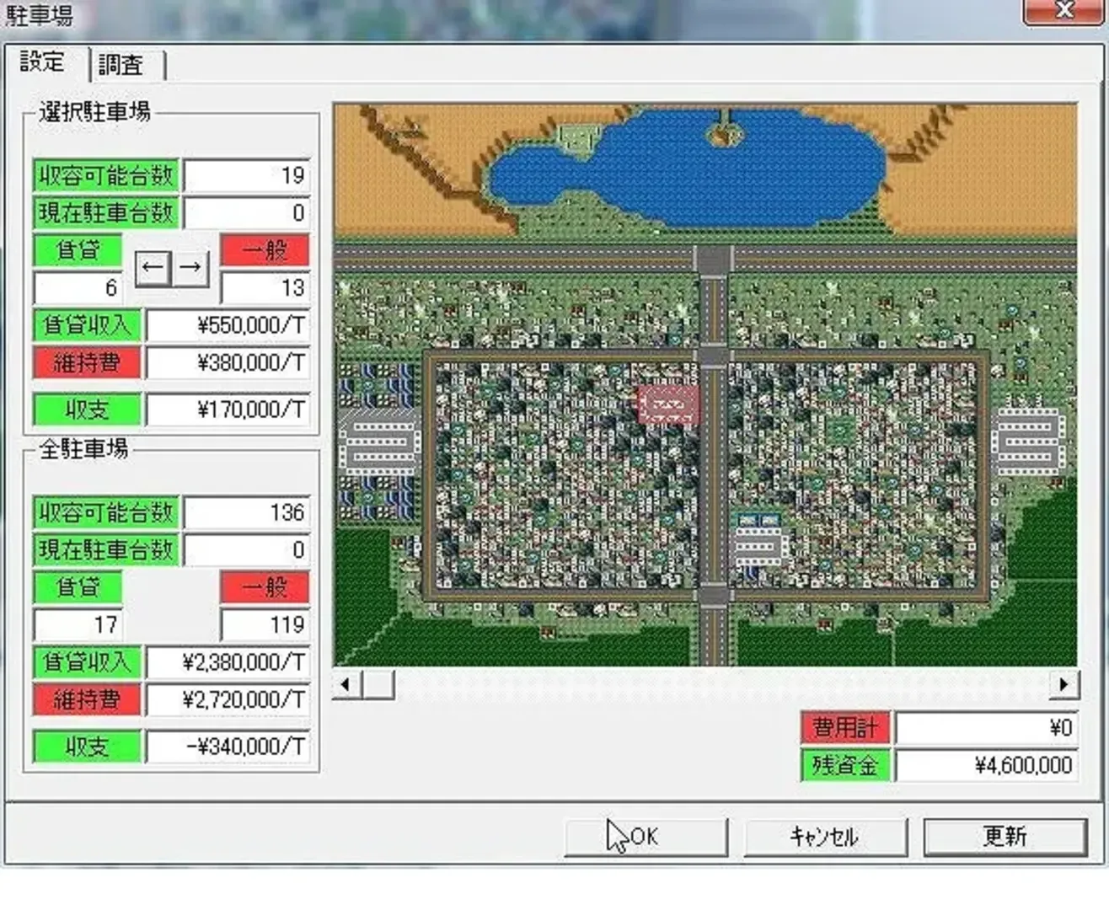Image resolution: width=1109 pixels, height=910 pixels.
Task: Click the 賃貸 count field showing 6
Action: tap(78, 288)
